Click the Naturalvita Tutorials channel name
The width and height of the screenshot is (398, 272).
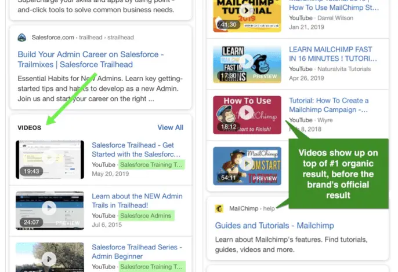344,69
